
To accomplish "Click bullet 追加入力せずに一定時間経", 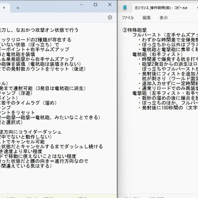I will [x=168, y=83].
